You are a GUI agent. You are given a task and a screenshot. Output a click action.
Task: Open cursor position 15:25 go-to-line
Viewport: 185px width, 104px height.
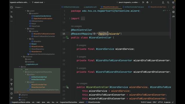click(146, 102)
